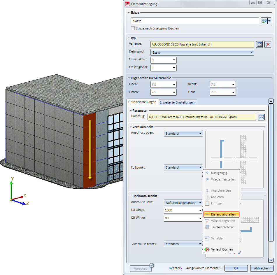
Task: Choose Distanz abgreifen from context menu
Action: pos(221,214)
